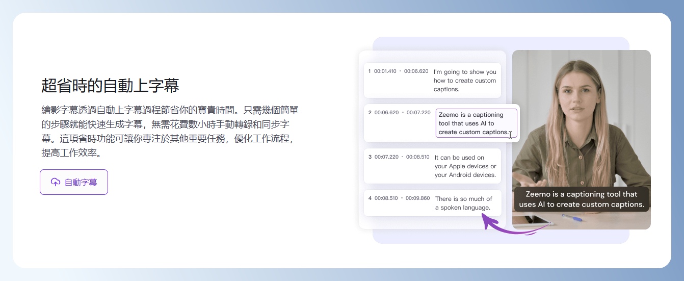This screenshot has width=684, height=281.
Task: Click the index number 4 of the last caption
Action: (370, 198)
